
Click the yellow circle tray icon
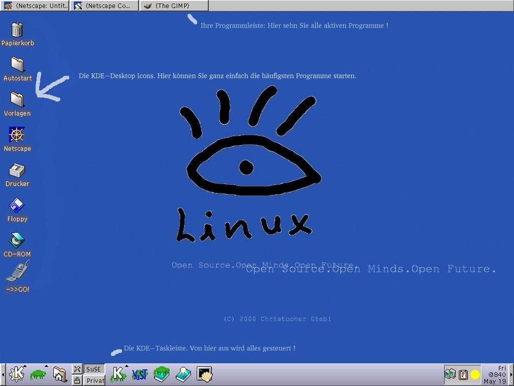click(475, 374)
